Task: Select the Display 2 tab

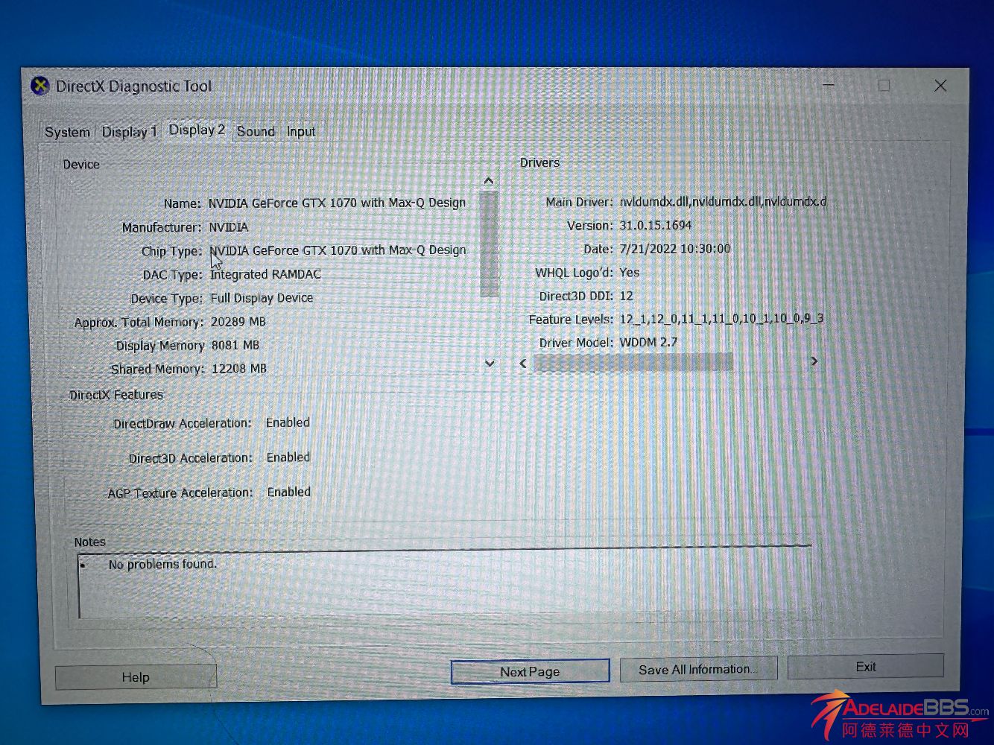Action: 197,130
